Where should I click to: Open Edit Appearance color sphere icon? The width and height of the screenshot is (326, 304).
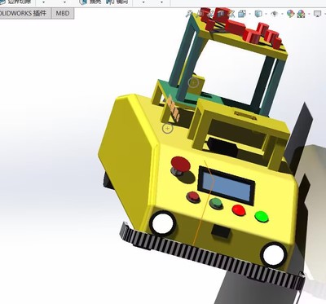point(290,14)
